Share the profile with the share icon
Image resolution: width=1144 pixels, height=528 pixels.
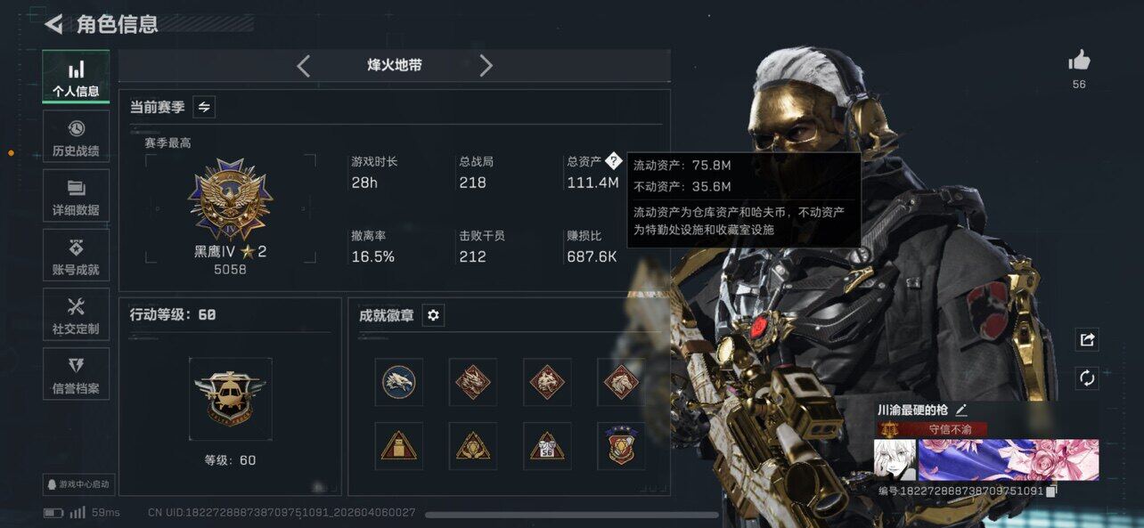coord(1087,339)
